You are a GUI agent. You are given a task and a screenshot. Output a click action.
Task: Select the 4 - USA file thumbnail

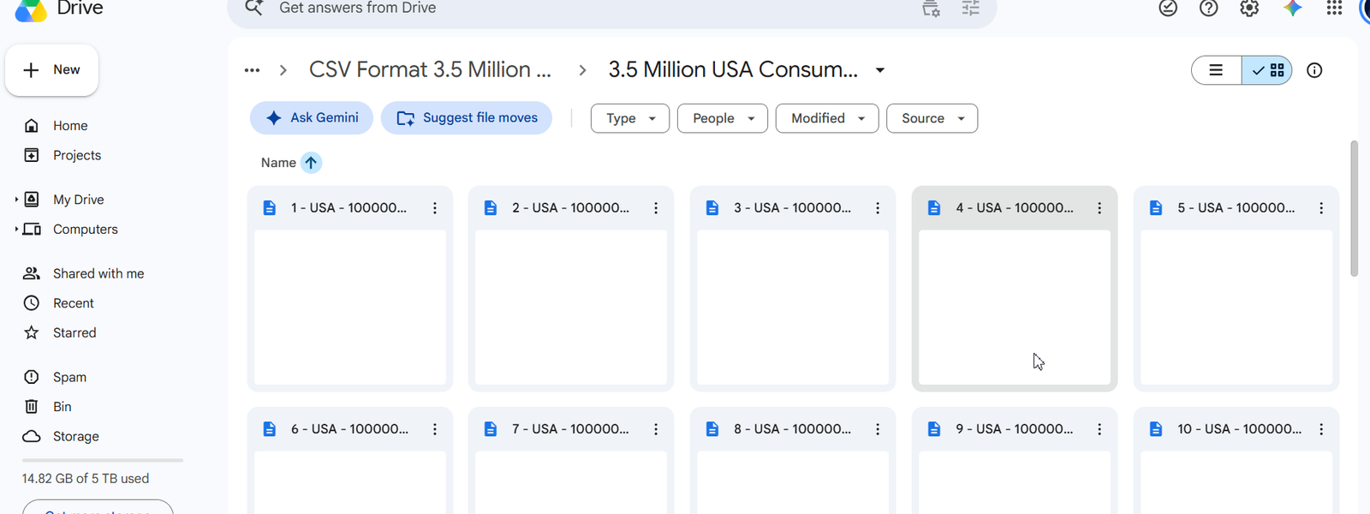click(1015, 308)
